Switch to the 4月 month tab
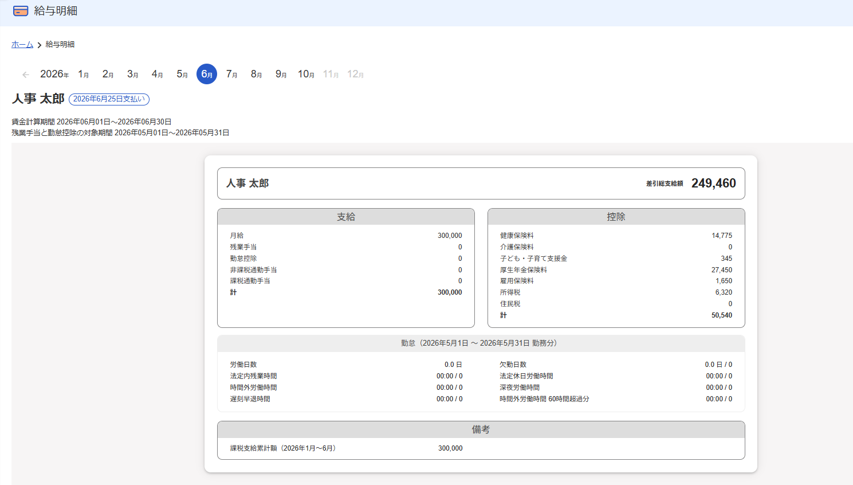 coord(158,74)
